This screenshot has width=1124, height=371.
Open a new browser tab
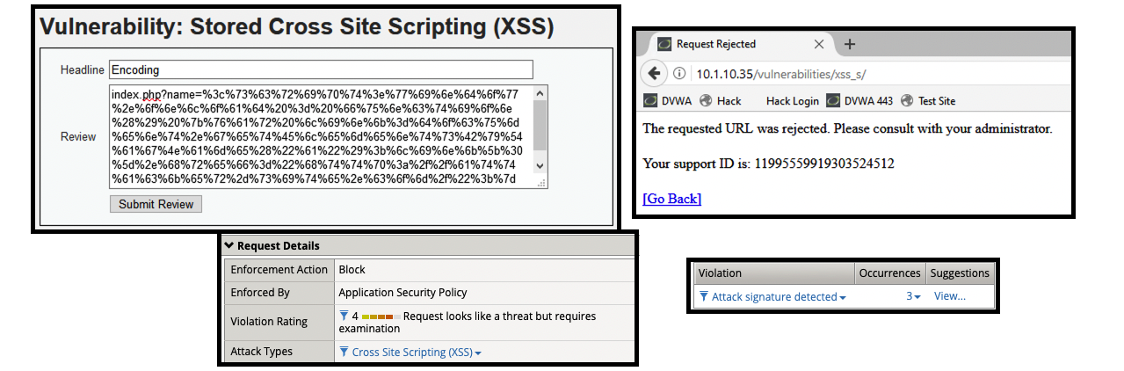849,44
